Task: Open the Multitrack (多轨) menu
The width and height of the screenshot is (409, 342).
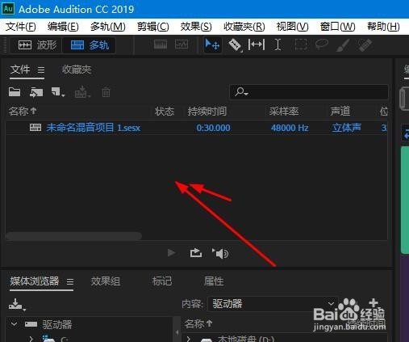Action: [107, 27]
